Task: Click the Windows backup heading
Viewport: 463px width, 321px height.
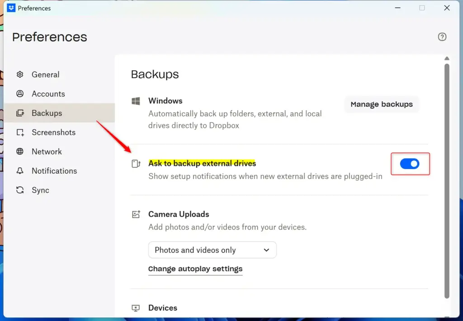Action: point(165,101)
